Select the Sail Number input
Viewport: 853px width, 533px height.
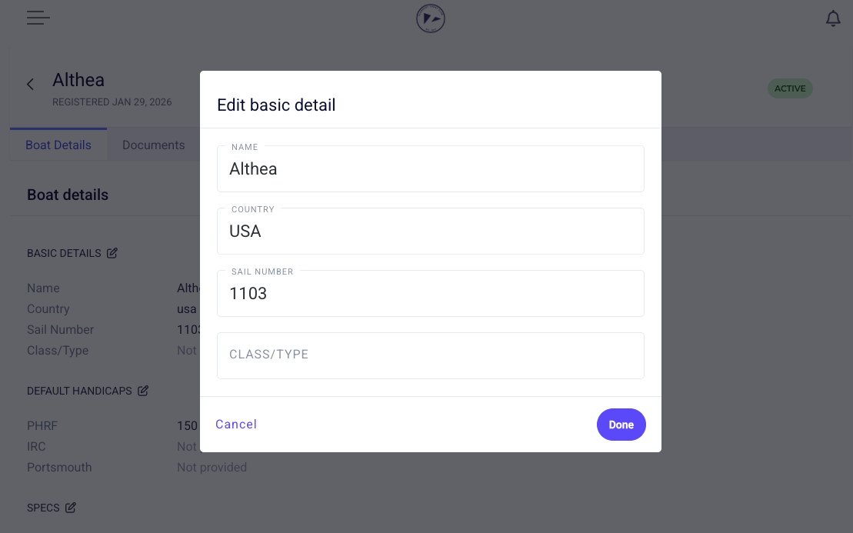pyautogui.click(x=431, y=294)
